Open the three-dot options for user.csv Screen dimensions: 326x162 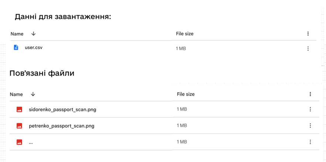pos(308,49)
